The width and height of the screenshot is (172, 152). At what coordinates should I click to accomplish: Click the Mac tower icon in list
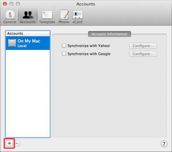point(12,43)
